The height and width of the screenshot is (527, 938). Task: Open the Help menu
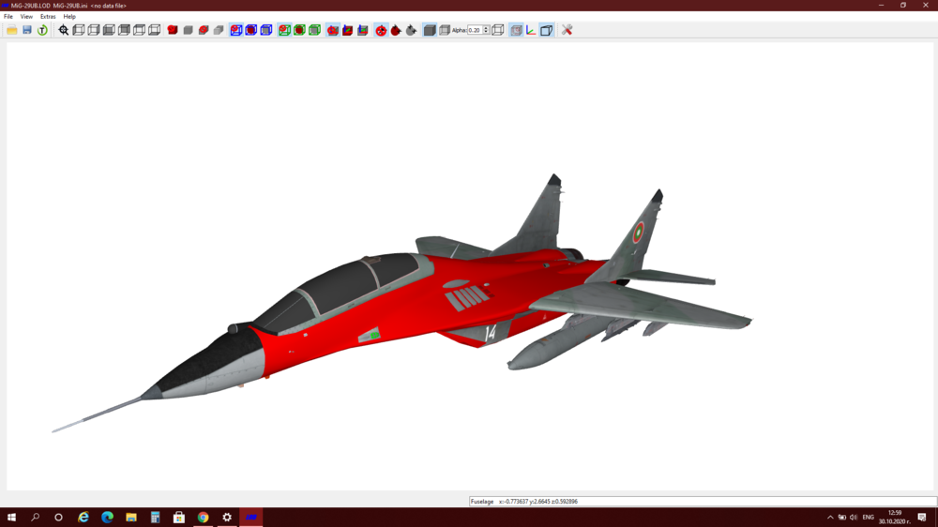pos(69,17)
